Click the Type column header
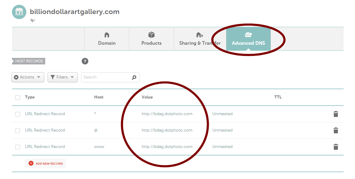This screenshot has width=355, height=179. click(x=30, y=97)
